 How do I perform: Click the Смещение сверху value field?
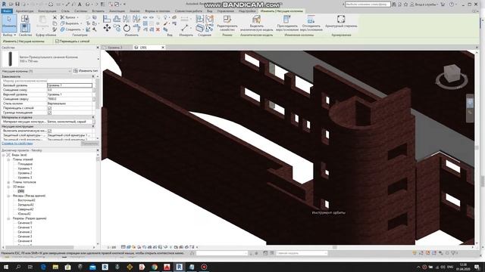pyautogui.click(x=70, y=99)
